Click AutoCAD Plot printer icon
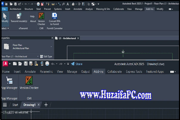 (x=47, y=63)
